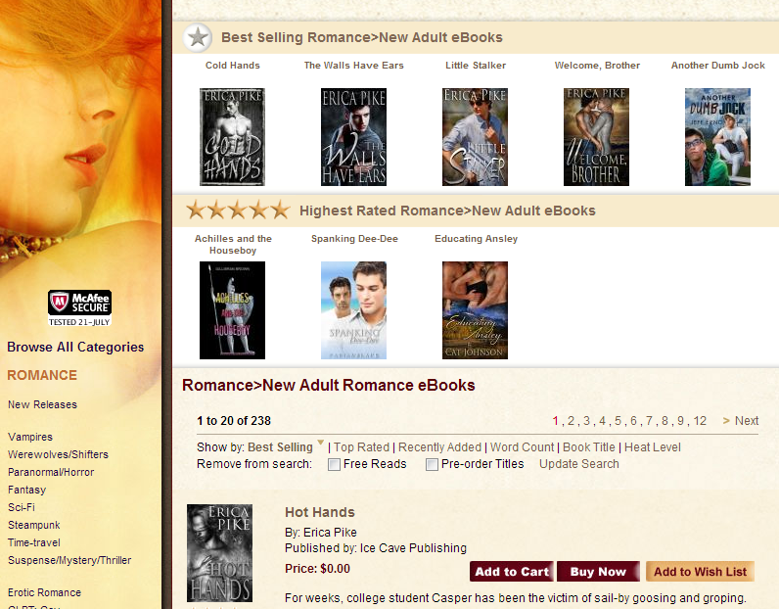Sort results by Best Selling
Image resolution: width=779 pixels, height=609 pixels.
(x=280, y=447)
